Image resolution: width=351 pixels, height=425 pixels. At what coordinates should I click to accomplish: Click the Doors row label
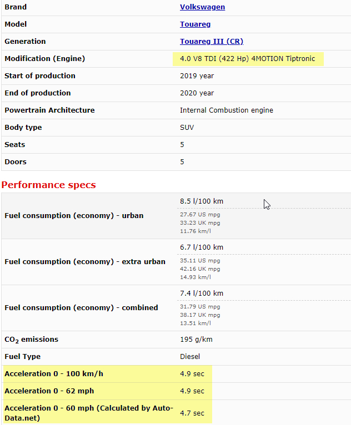click(16, 162)
